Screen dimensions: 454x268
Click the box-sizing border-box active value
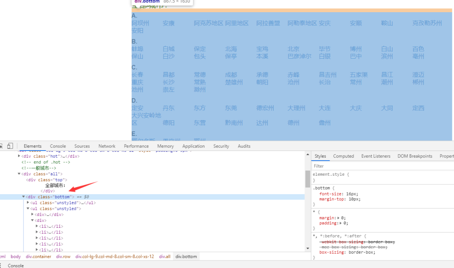click(x=362, y=252)
